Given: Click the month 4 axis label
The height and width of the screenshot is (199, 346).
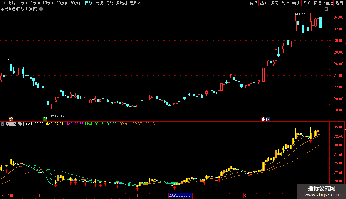Looking at the screenshot, I should click(39, 195).
